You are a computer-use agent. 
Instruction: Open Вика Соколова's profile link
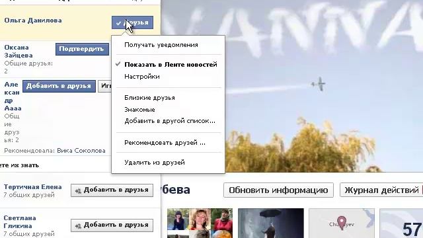tap(81, 151)
